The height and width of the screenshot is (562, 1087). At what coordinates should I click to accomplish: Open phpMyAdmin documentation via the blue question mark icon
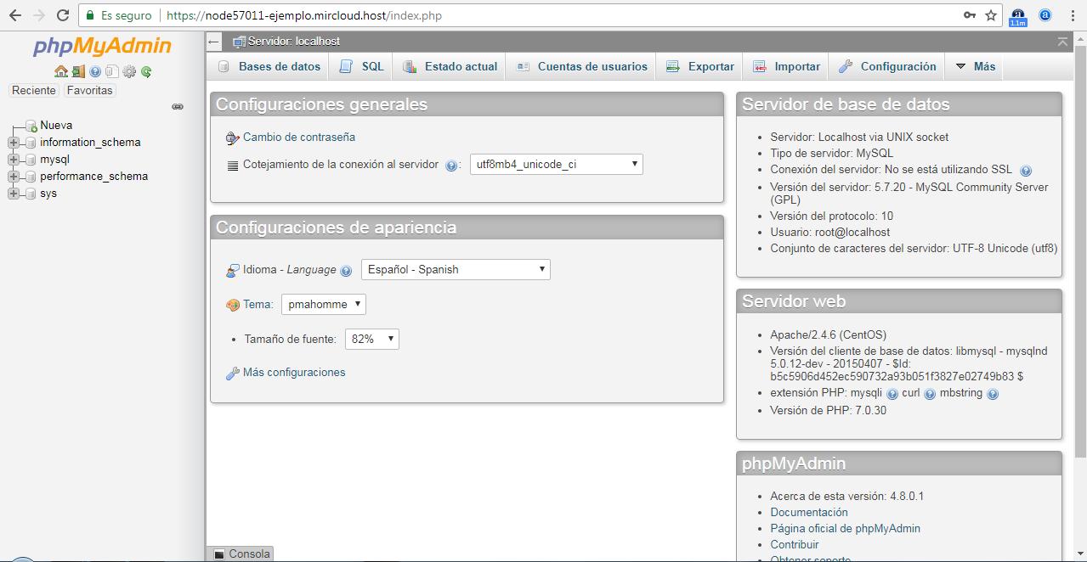[x=95, y=72]
